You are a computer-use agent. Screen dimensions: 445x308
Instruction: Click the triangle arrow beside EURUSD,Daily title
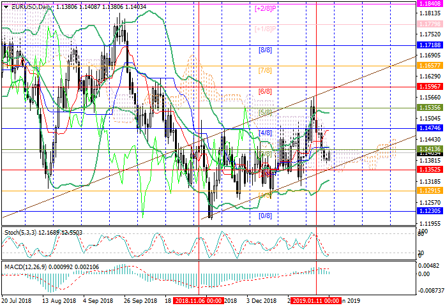pos(6,6)
